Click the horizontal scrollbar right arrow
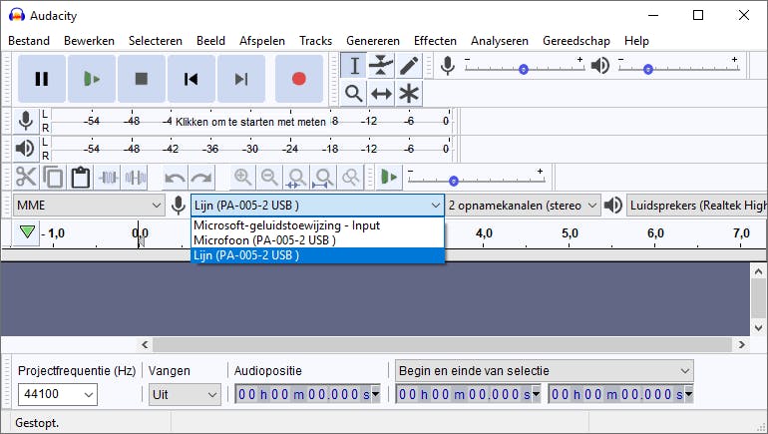The image size is (768, 434). click(x=741, y=345)
